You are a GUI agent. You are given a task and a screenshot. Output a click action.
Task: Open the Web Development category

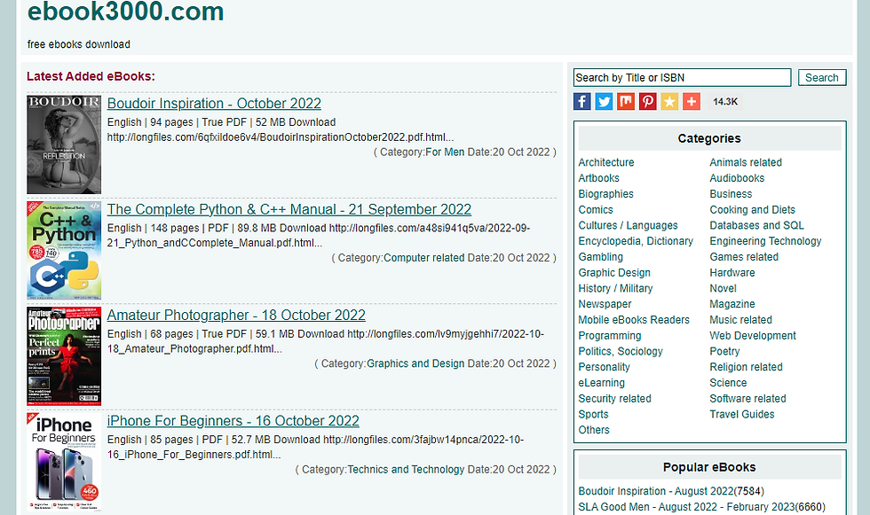click(753, 336)
